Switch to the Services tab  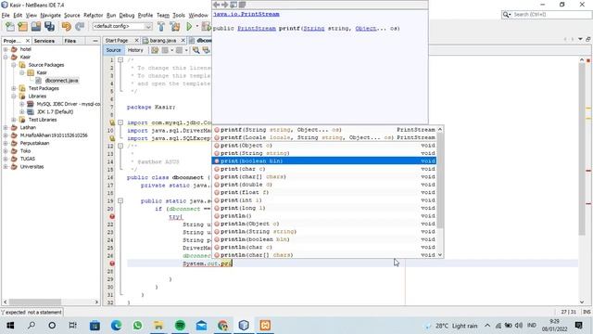pos(44,41)
